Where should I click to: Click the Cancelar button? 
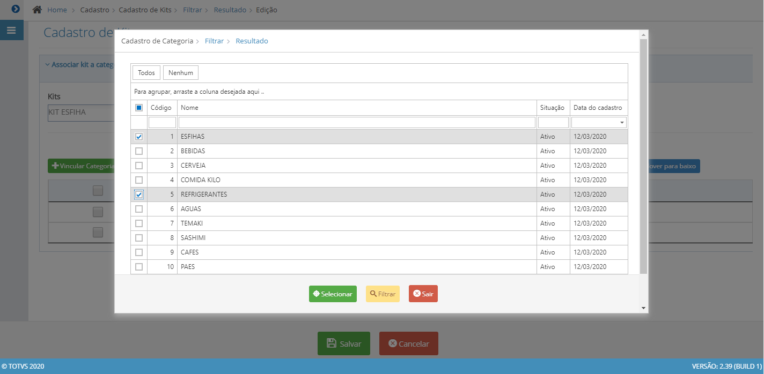(409, 343)
